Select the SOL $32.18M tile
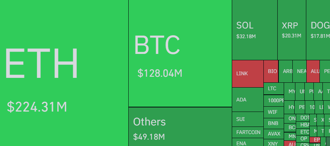330x146 pixels. coord(255,30)
